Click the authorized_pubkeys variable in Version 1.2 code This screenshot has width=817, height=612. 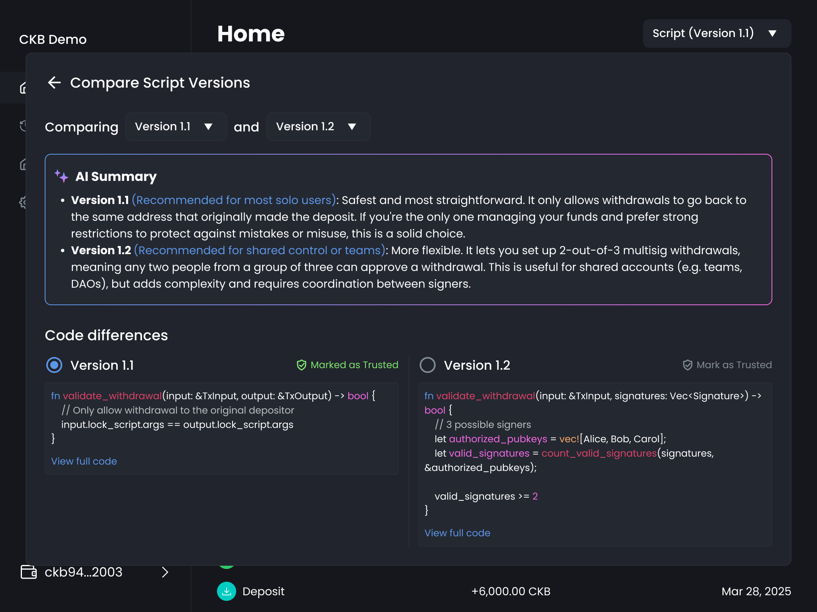pyautogui.click(x=498, y=439)
